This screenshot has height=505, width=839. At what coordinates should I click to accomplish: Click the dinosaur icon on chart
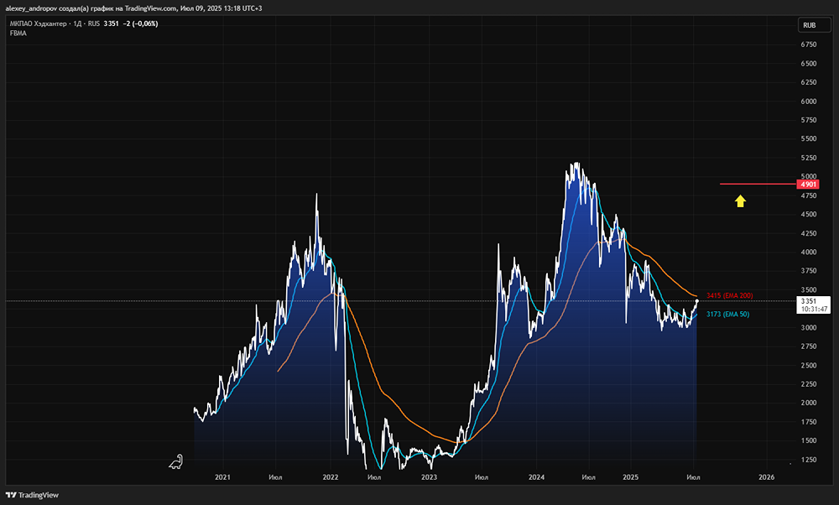[176, 461]
